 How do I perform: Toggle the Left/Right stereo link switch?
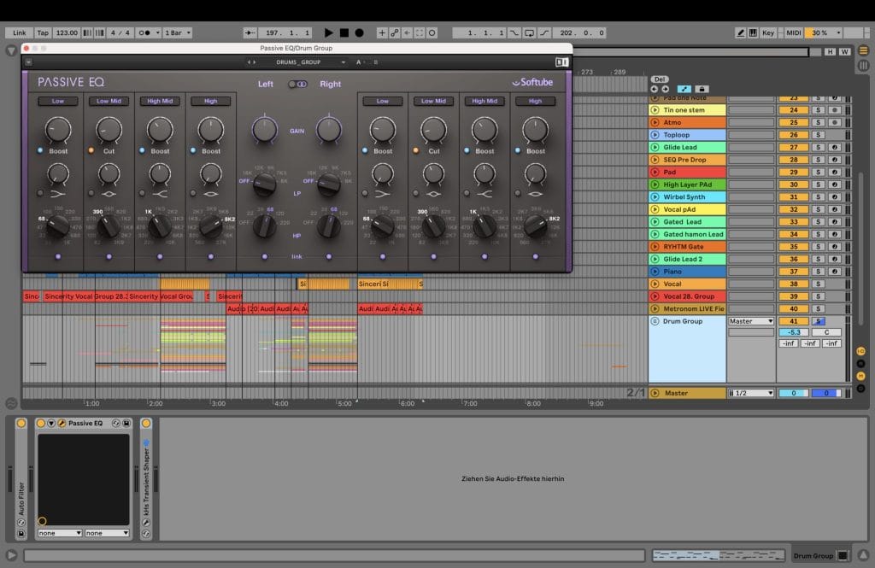click(x=297, y=85)
